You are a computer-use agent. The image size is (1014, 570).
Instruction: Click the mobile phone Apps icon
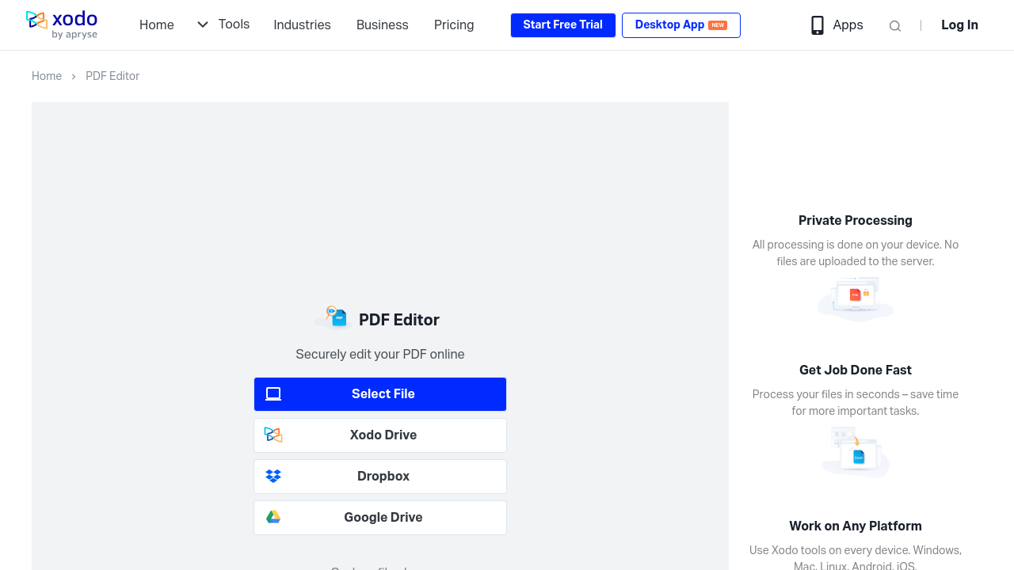pyautogui.click(x=818, y=25)
